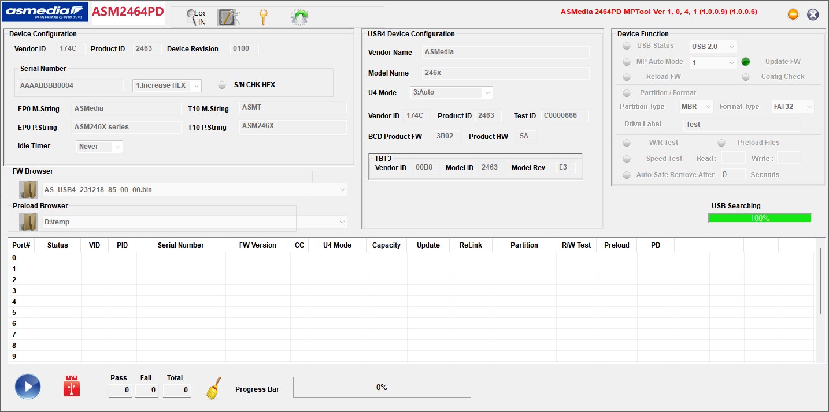Open the Idle Timer dropdown
The image size is (829, 412).
(x=99, y=147)
